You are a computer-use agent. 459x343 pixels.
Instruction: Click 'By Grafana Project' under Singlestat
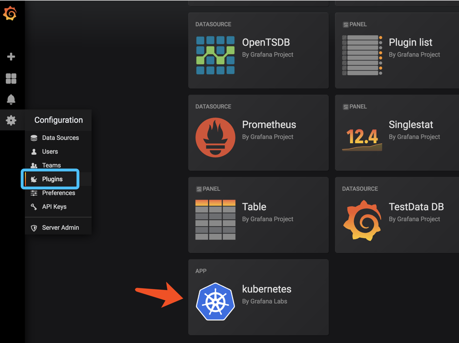(414, 137)
